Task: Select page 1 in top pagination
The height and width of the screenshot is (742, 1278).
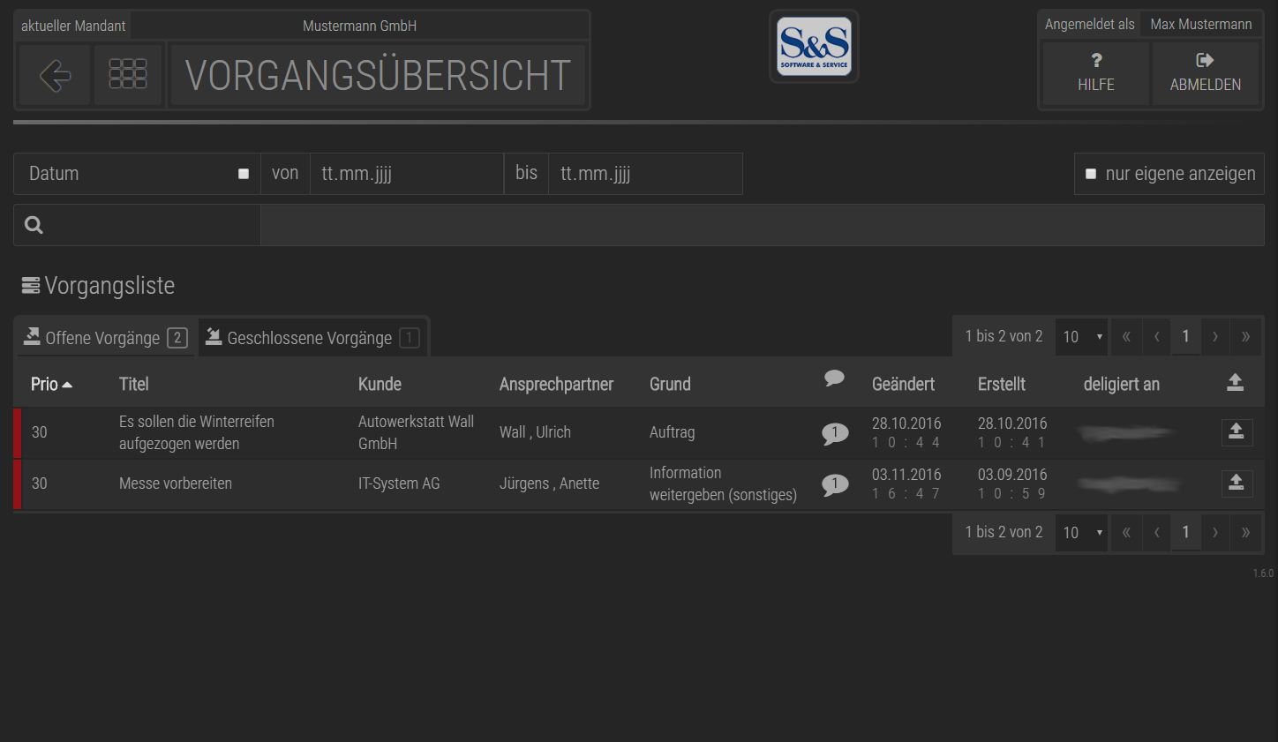Action: (x=1186, y=336)
